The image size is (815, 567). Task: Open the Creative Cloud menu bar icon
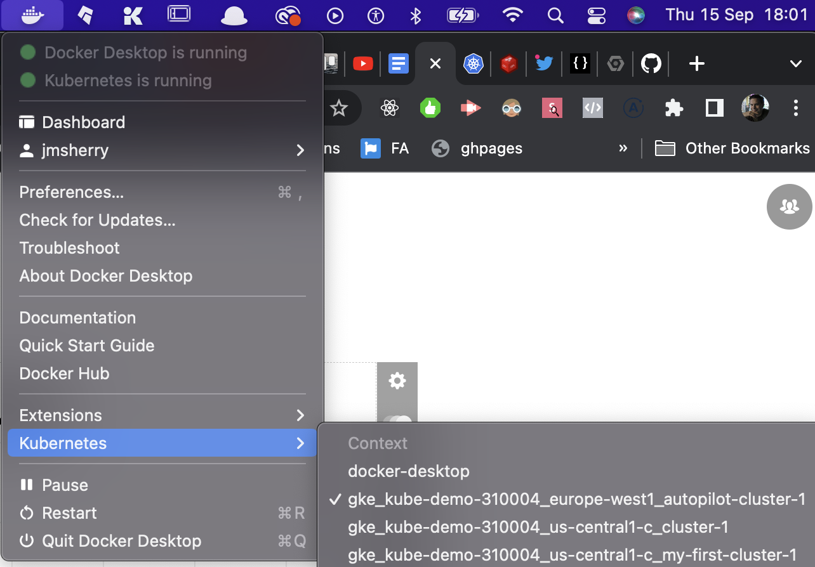coord(288,15)
